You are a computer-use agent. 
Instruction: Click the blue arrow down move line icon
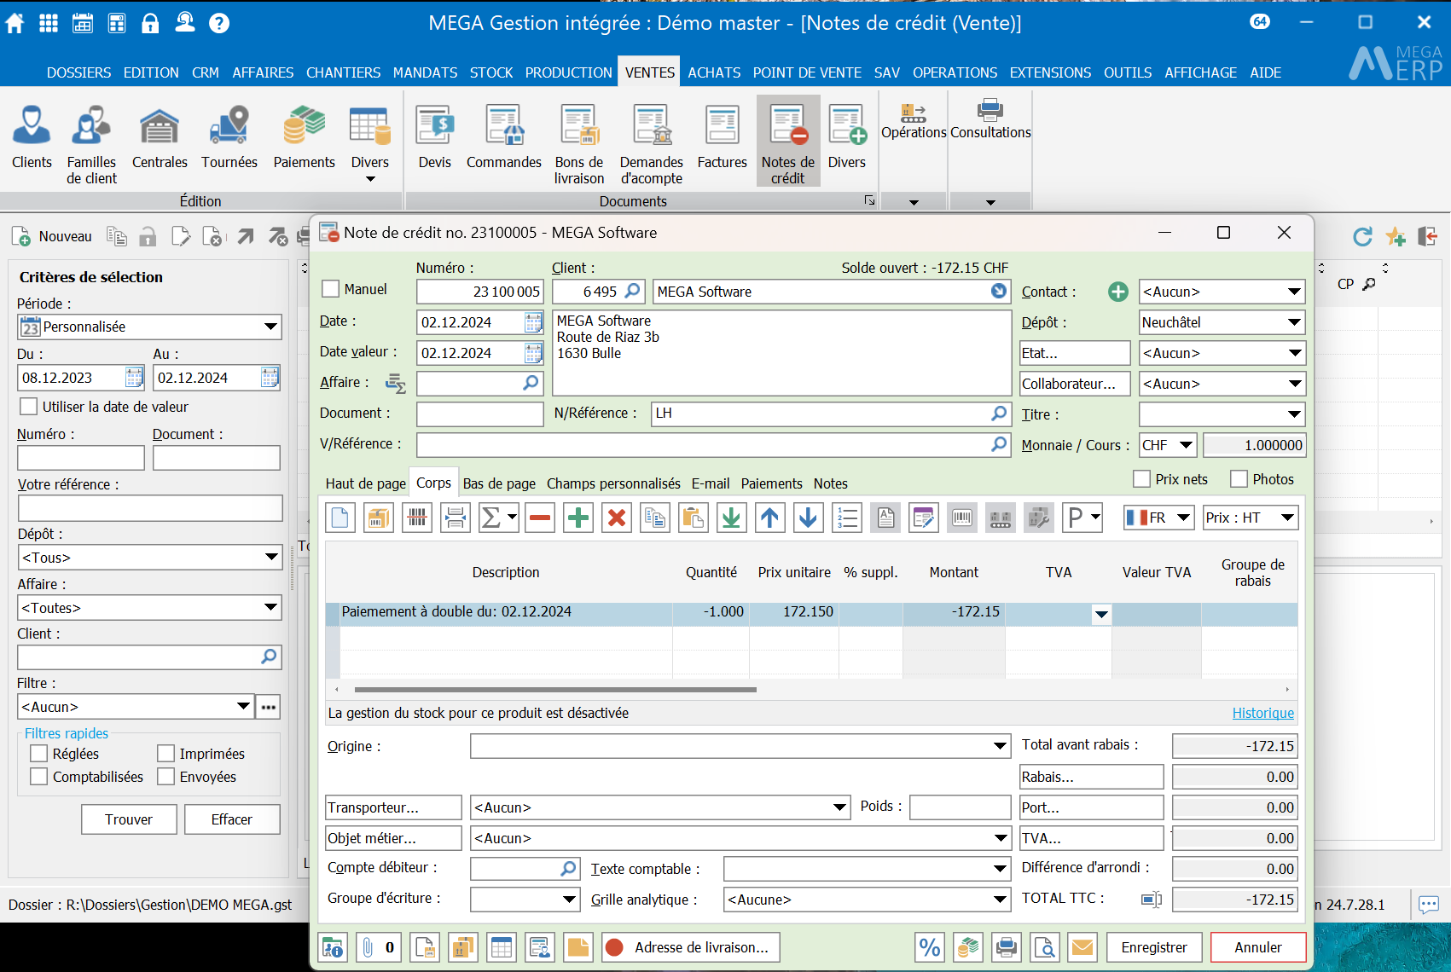click(x=809, y=518)
